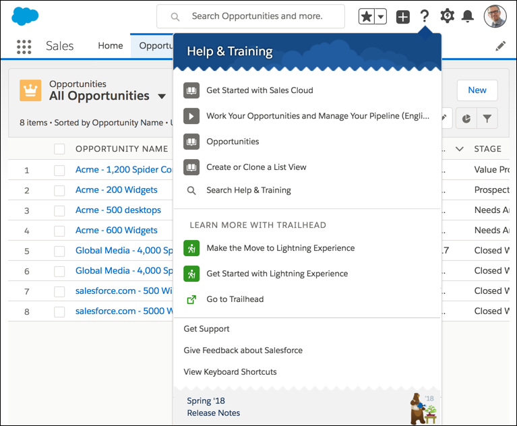517x426 pixels.
Task: Click the New opportunity button
Action: click(x=477, y=90)
